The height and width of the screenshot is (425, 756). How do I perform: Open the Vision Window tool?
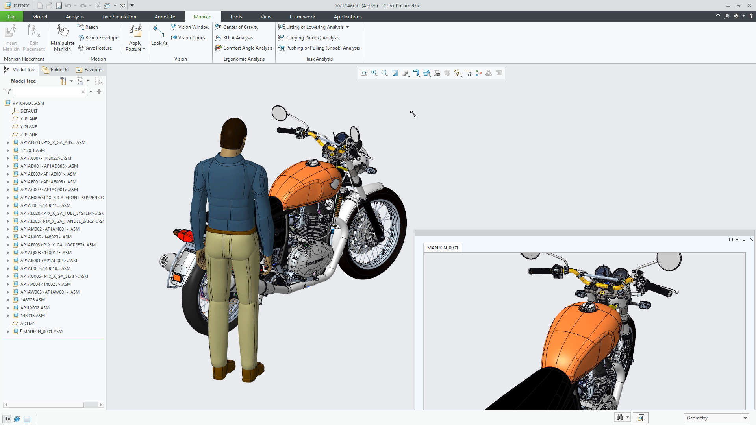(190, 27)
